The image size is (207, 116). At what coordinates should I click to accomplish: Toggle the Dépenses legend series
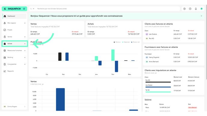(x=126, y=42)
